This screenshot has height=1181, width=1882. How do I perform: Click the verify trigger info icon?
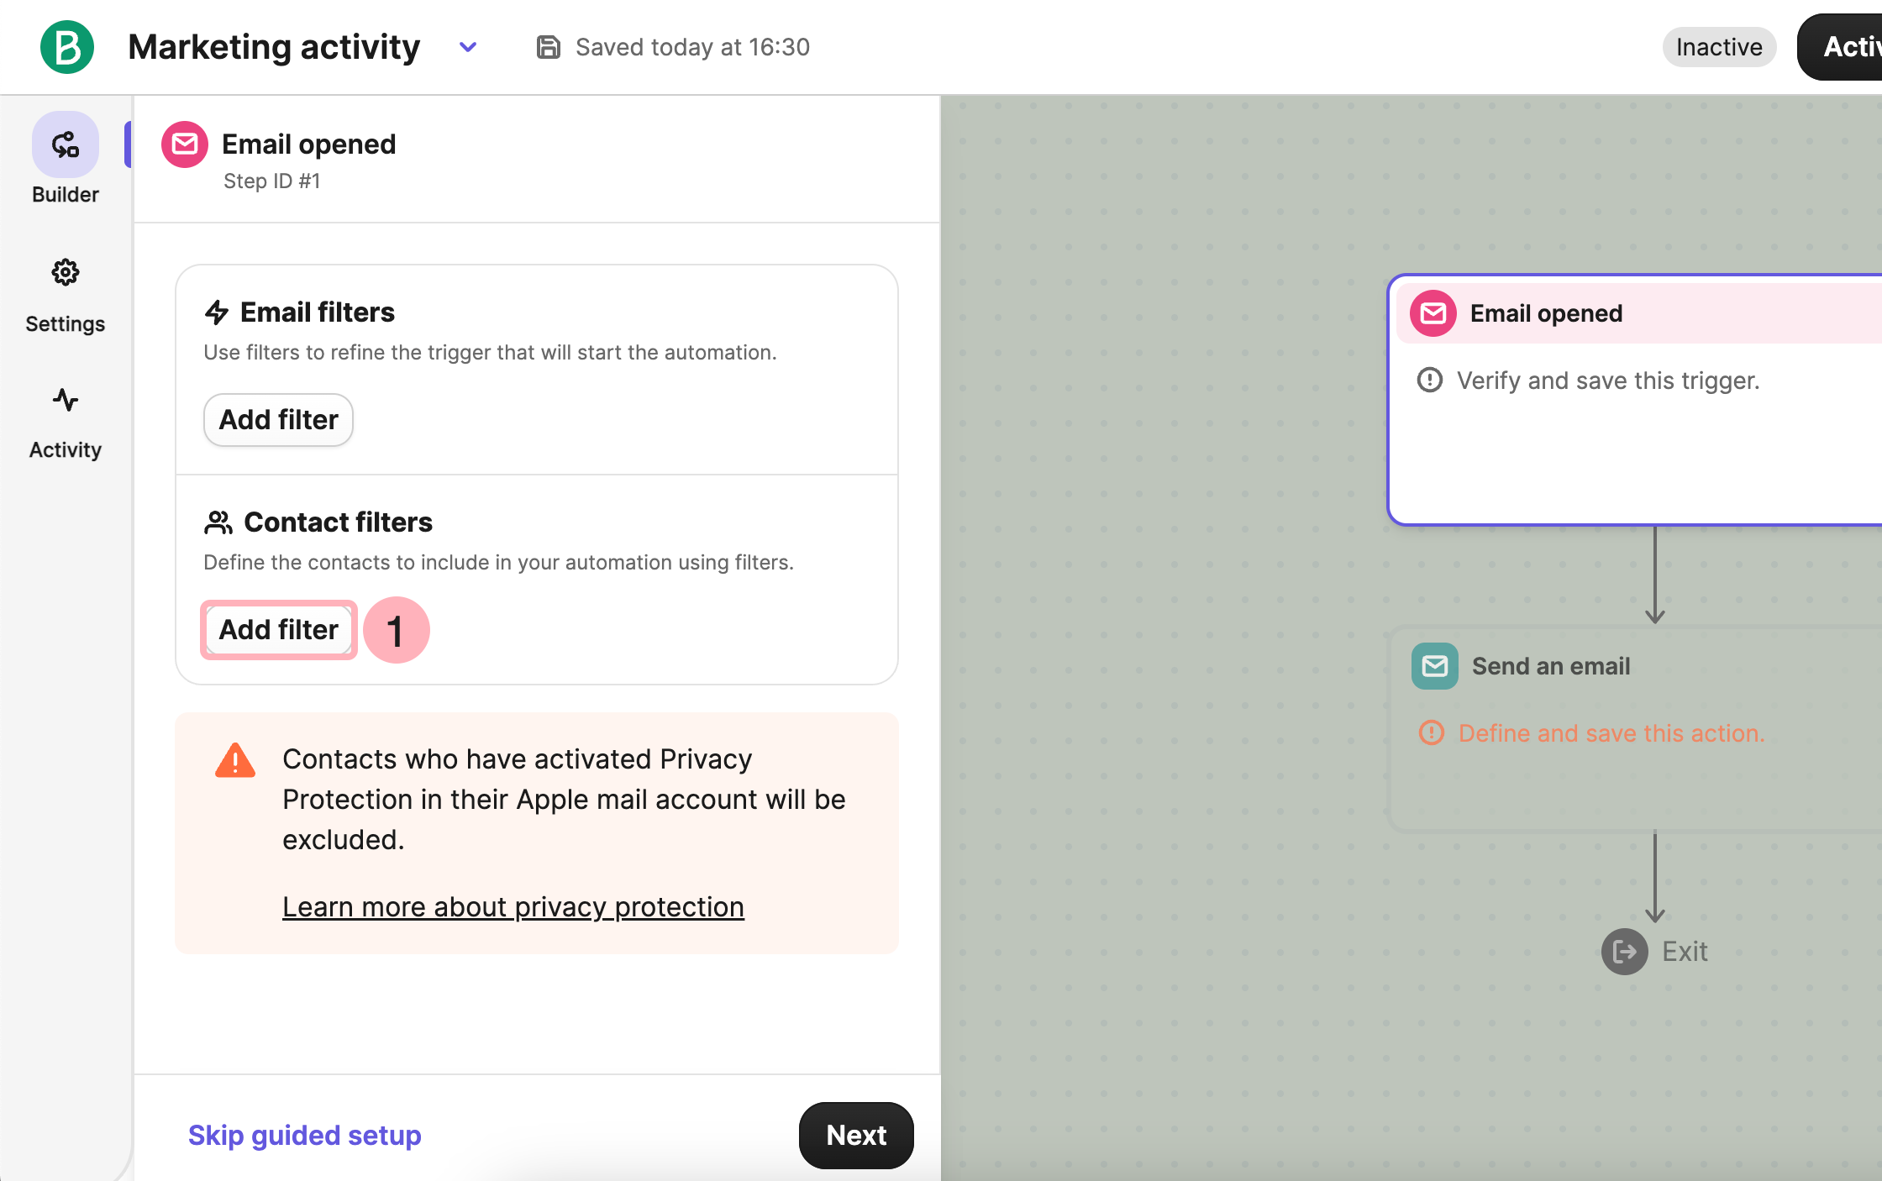[1430, 381]
